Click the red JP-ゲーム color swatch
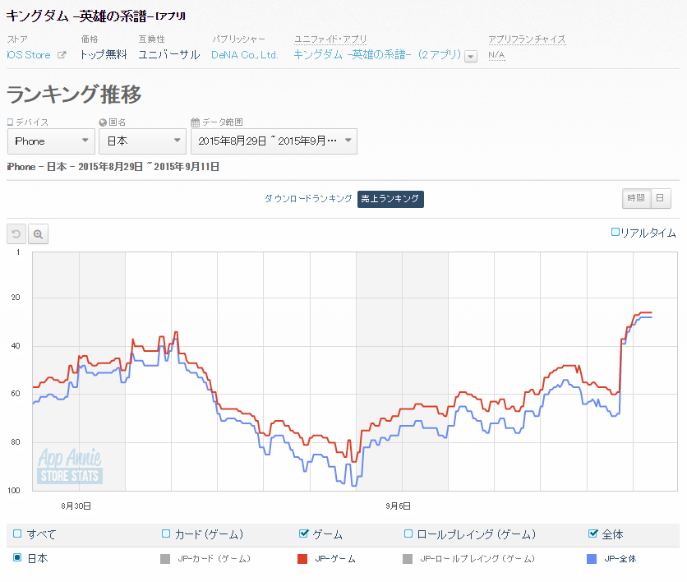687x582 pixels. pyautogui.click(x=302, y=559)
